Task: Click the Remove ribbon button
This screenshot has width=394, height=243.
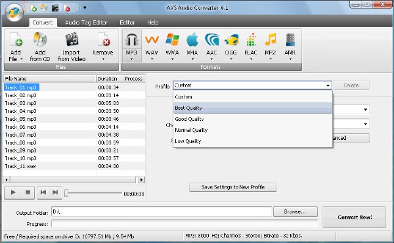Action: point(103,47)
